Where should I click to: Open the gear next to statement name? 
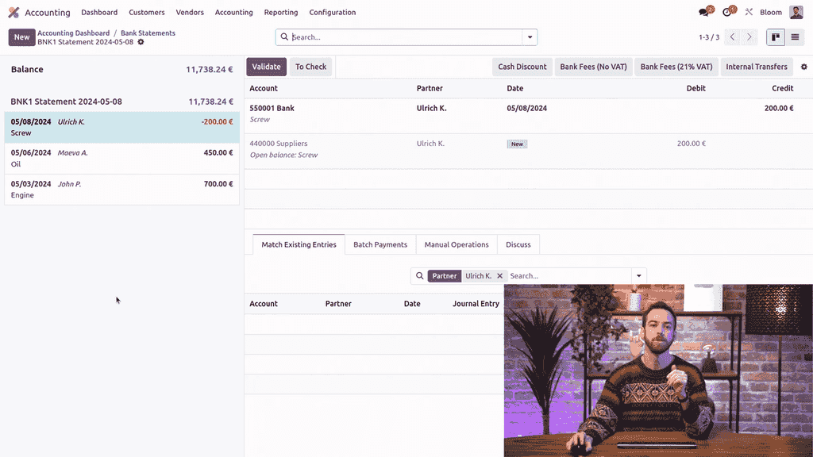coord(141,42)
